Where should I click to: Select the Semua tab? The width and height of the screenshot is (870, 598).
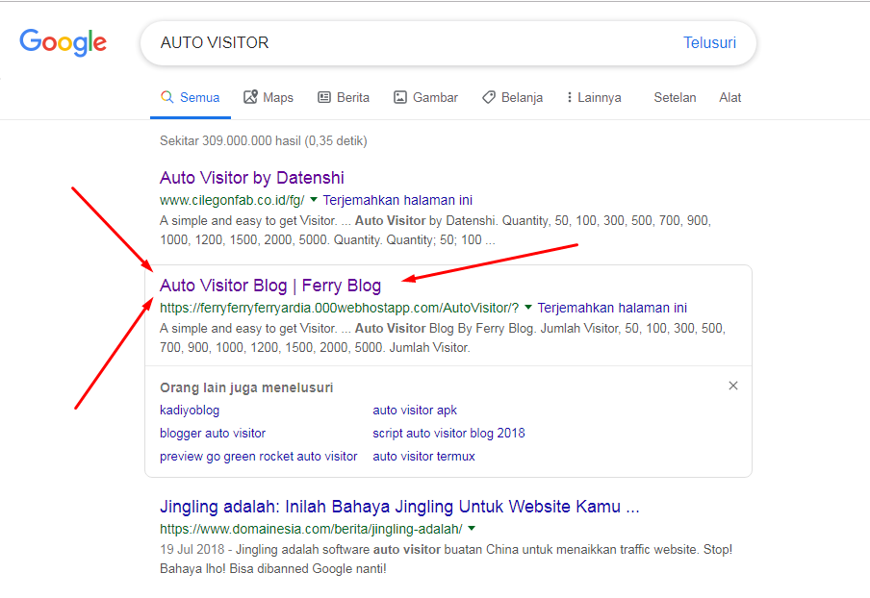pos(191,97)
